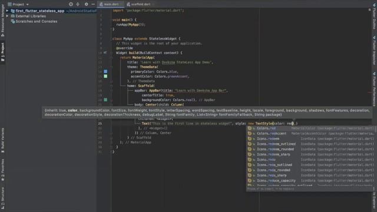
Task: Click the bold 'color' parameter in the hint tooltip
Action: [x=72, y=111]
